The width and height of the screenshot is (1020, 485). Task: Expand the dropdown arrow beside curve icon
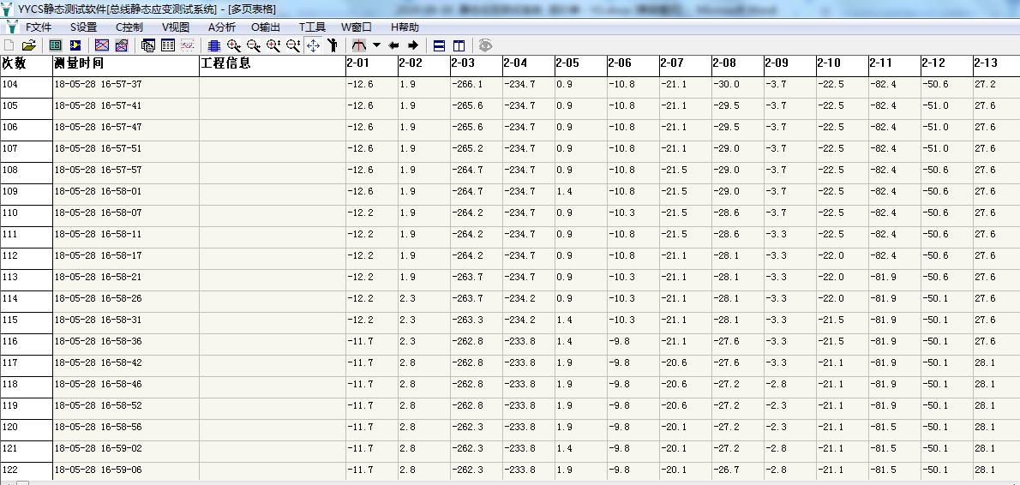click(x=376, y=45)
